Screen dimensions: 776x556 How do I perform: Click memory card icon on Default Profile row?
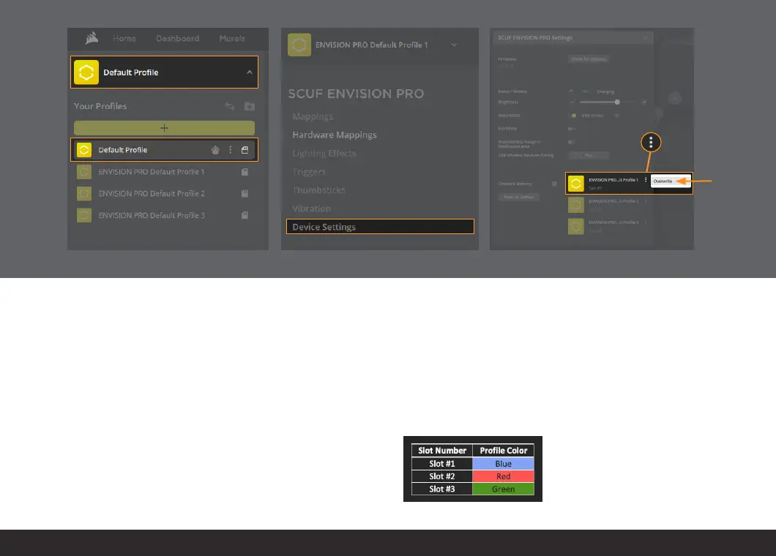pyautogui.click(x=245, y=150)
